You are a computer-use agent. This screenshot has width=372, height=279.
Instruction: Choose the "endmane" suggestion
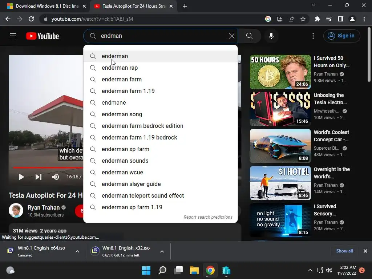(x=161, y=103)
